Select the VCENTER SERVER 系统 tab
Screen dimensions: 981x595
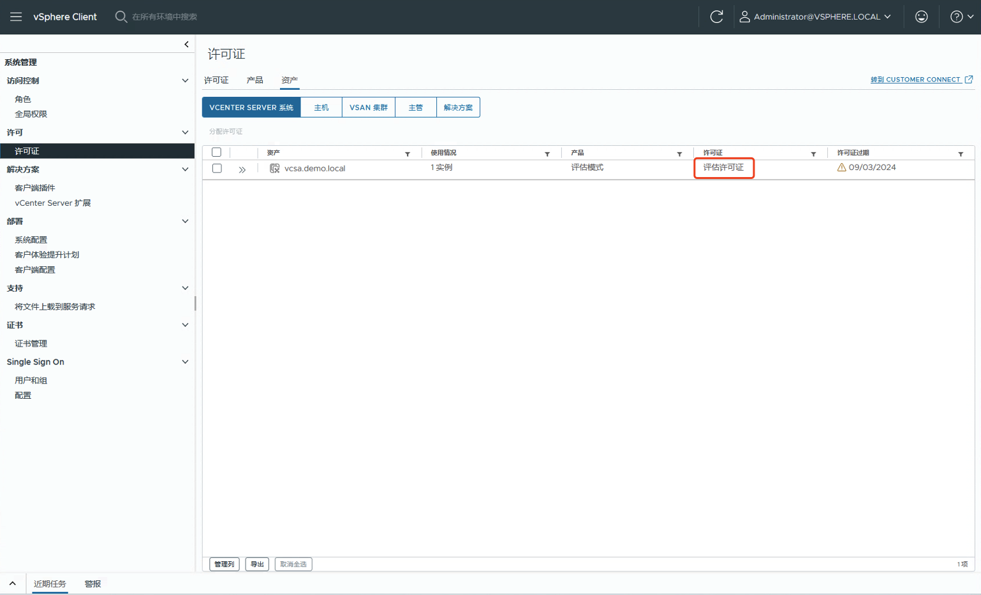251,107
